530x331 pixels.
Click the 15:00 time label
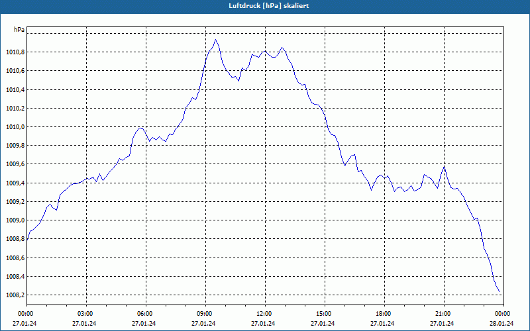click(325, 314)
